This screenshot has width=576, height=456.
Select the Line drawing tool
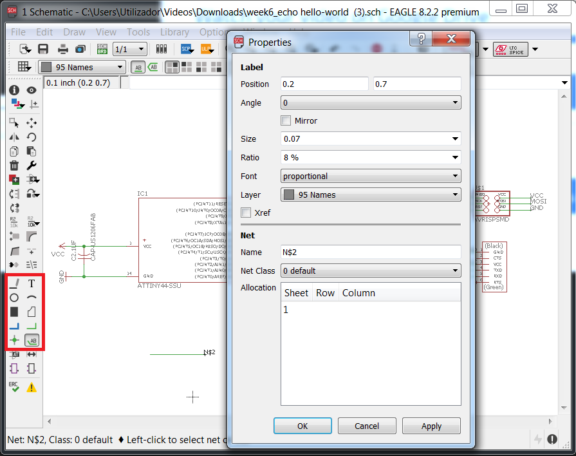click(x=14, y=283)
